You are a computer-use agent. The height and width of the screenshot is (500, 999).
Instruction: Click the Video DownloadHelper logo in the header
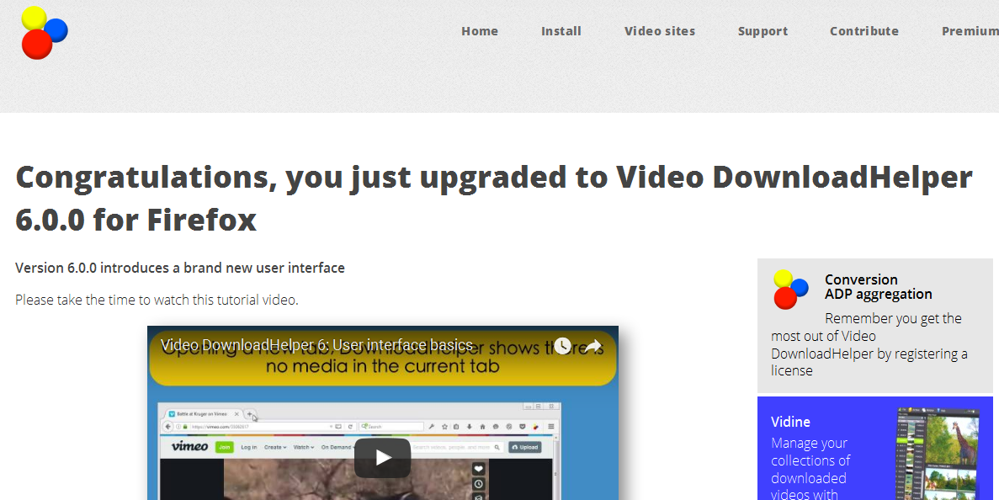tap(44, 33)
